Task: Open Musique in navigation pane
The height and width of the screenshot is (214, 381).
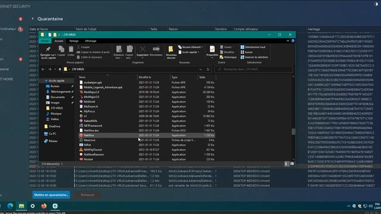Action: [x=56, y=114]
